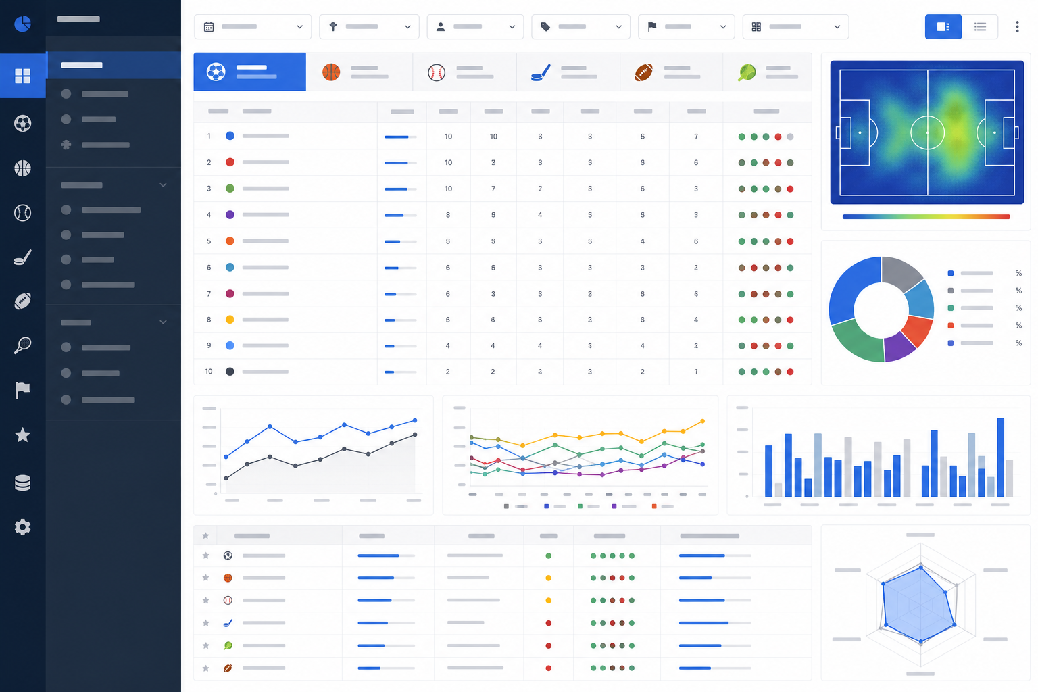
Task: Open the flag filter dropdown
Action: click(686, 26)
